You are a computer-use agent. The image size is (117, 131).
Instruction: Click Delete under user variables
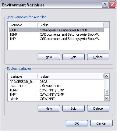98,57
